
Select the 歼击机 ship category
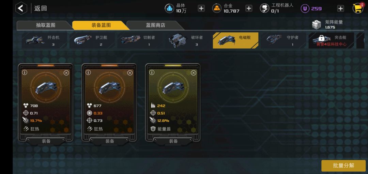click(x=44, y=40)
